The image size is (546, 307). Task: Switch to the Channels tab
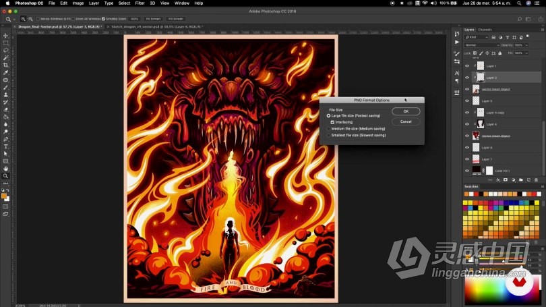[x=485, y=30]
